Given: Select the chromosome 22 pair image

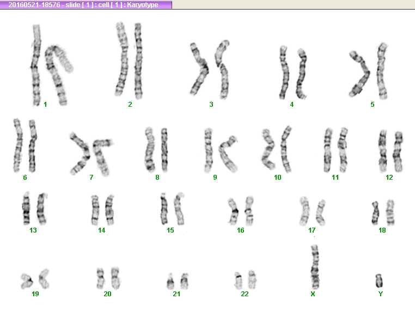Looking at the screenshot, I should 245,280.
